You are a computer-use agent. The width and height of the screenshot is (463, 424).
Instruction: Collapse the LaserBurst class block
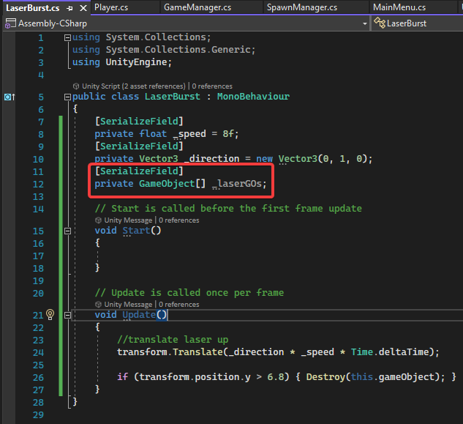(67, 97)
